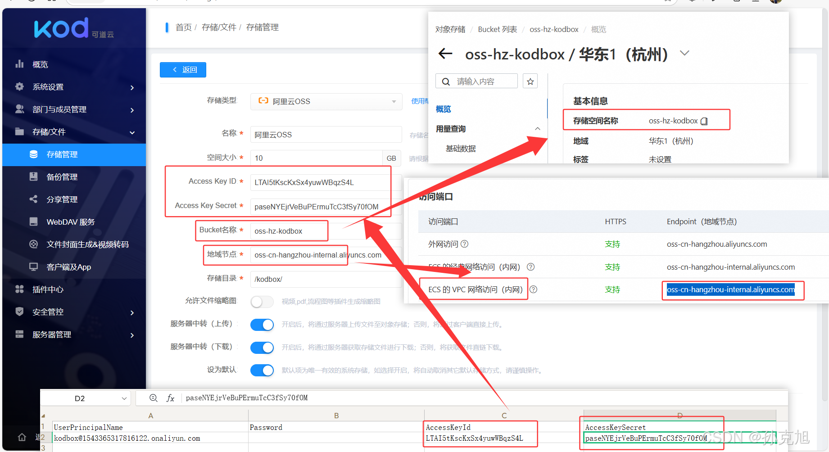Click the home icon at sidebar bottom
The height and width of the screenshot is (452, 829).
click(22, 437)
